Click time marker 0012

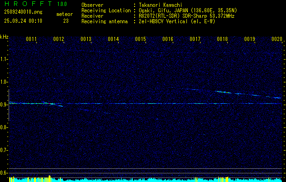click(59, 39)
